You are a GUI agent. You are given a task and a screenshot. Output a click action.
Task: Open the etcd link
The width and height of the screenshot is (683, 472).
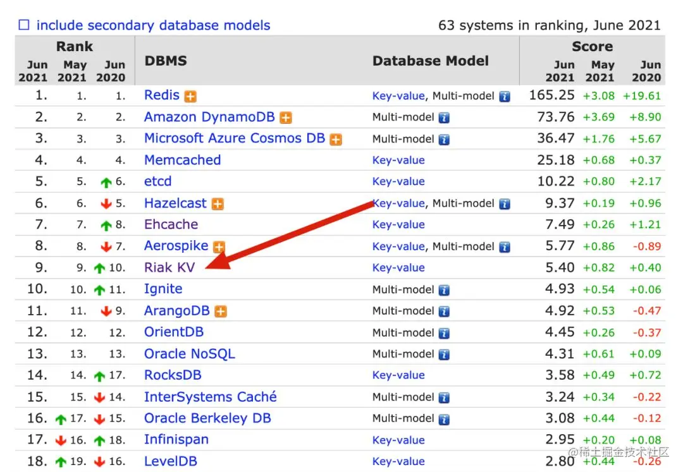[x=157, y=181]
